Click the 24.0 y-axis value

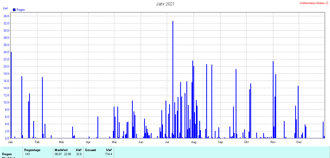[x=6, y=52]
